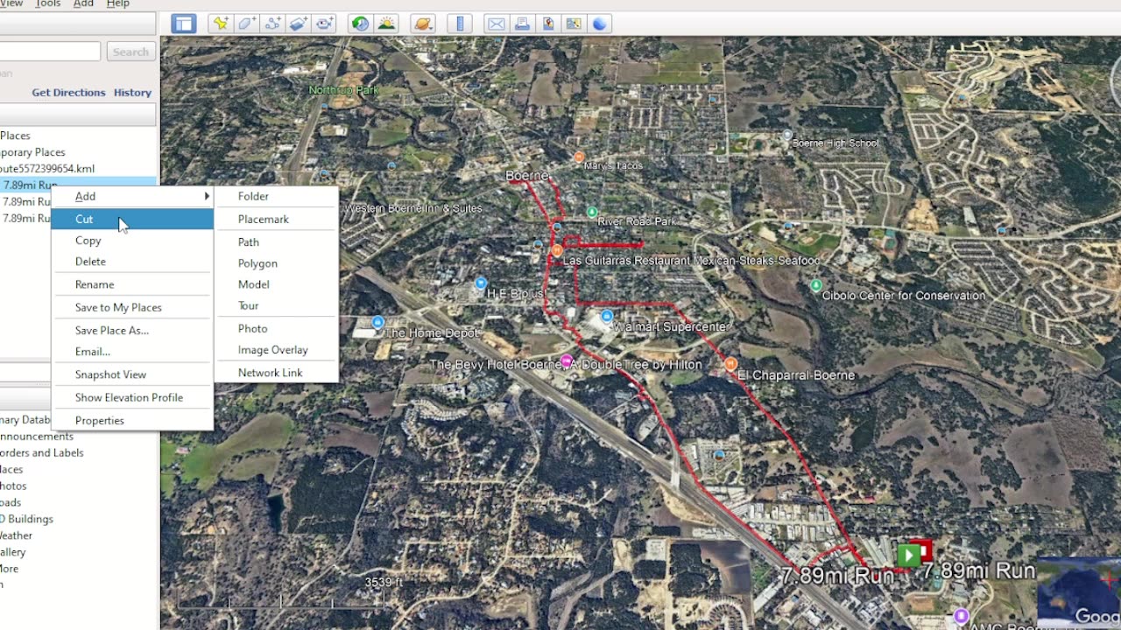Click the Add Polygon toolbar icon
The width and height of the screenshot is (1121, 630).
(247, 24)
